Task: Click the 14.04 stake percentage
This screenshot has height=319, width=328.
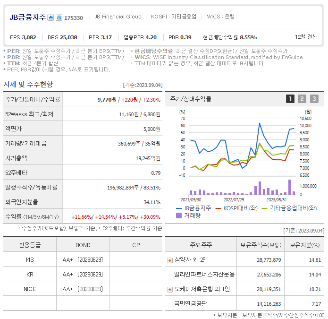Action: pos(315,275)
